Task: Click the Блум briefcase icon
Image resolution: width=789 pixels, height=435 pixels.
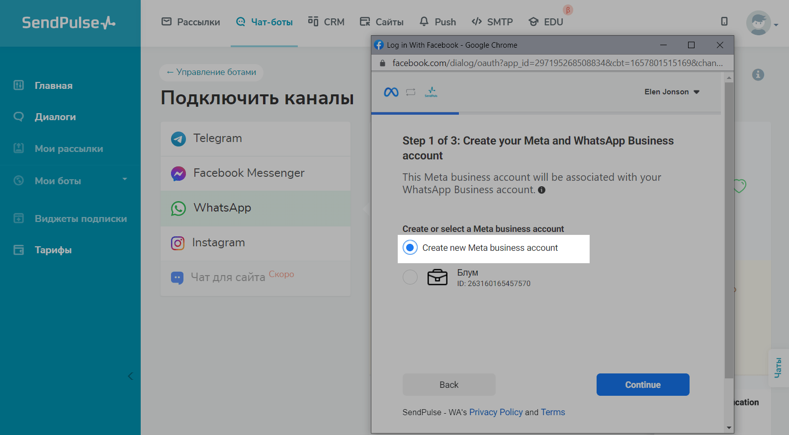Action: pos(438,277)
